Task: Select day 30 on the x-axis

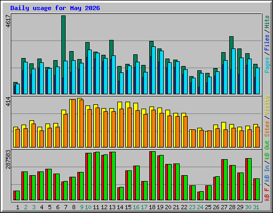Action: click(x=248, y=207)
